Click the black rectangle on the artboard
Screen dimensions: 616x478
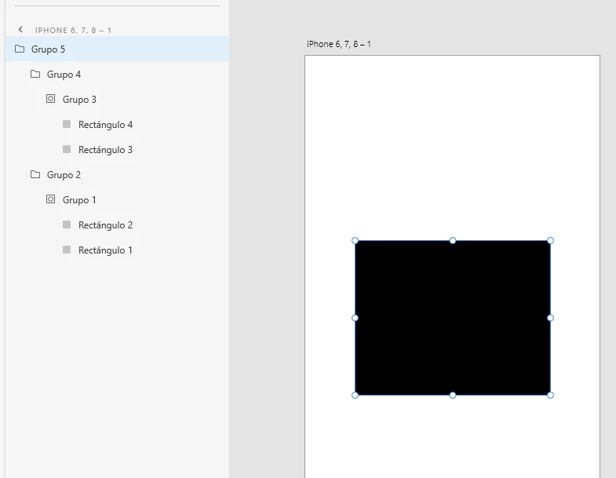tap(453, 318)
